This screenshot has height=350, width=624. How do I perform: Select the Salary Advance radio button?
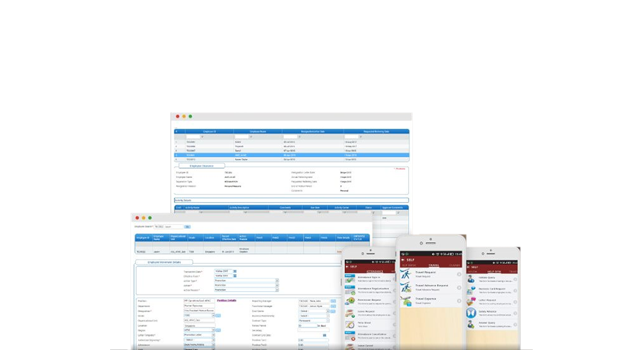[x=515, y=313]
